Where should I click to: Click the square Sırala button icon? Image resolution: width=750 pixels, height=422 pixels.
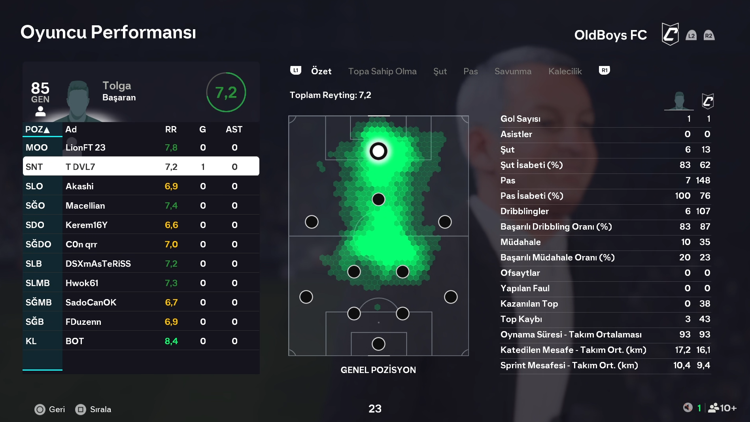pos(81,409)
